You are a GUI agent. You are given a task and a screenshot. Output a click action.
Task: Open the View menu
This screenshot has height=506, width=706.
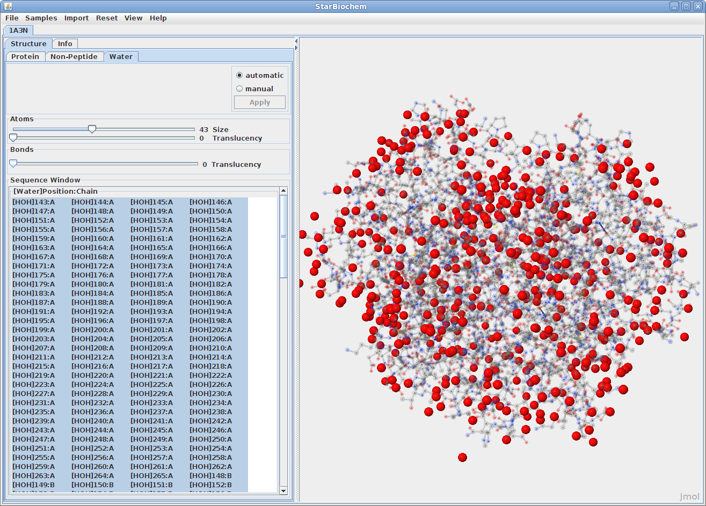point(134,18)
